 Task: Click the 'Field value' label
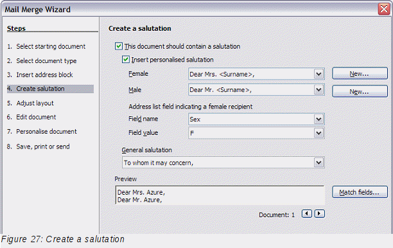[143, 132]
